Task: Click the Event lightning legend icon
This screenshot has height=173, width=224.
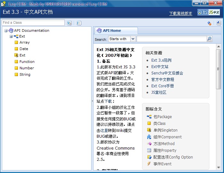Action: (149, 164)
